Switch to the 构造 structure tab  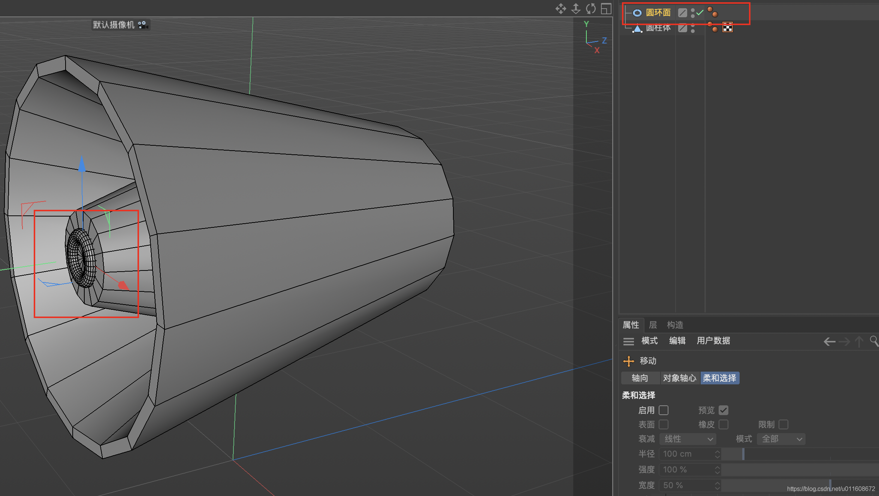[675, 325]
